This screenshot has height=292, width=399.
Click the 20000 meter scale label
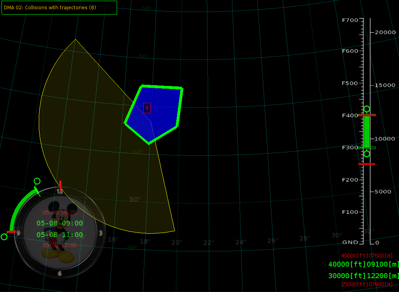(x=385, y=32)
